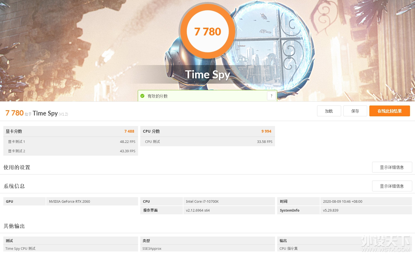Click the large 7 780 score circle
This screenshot has width=415, height=257.
pos(207,32)
